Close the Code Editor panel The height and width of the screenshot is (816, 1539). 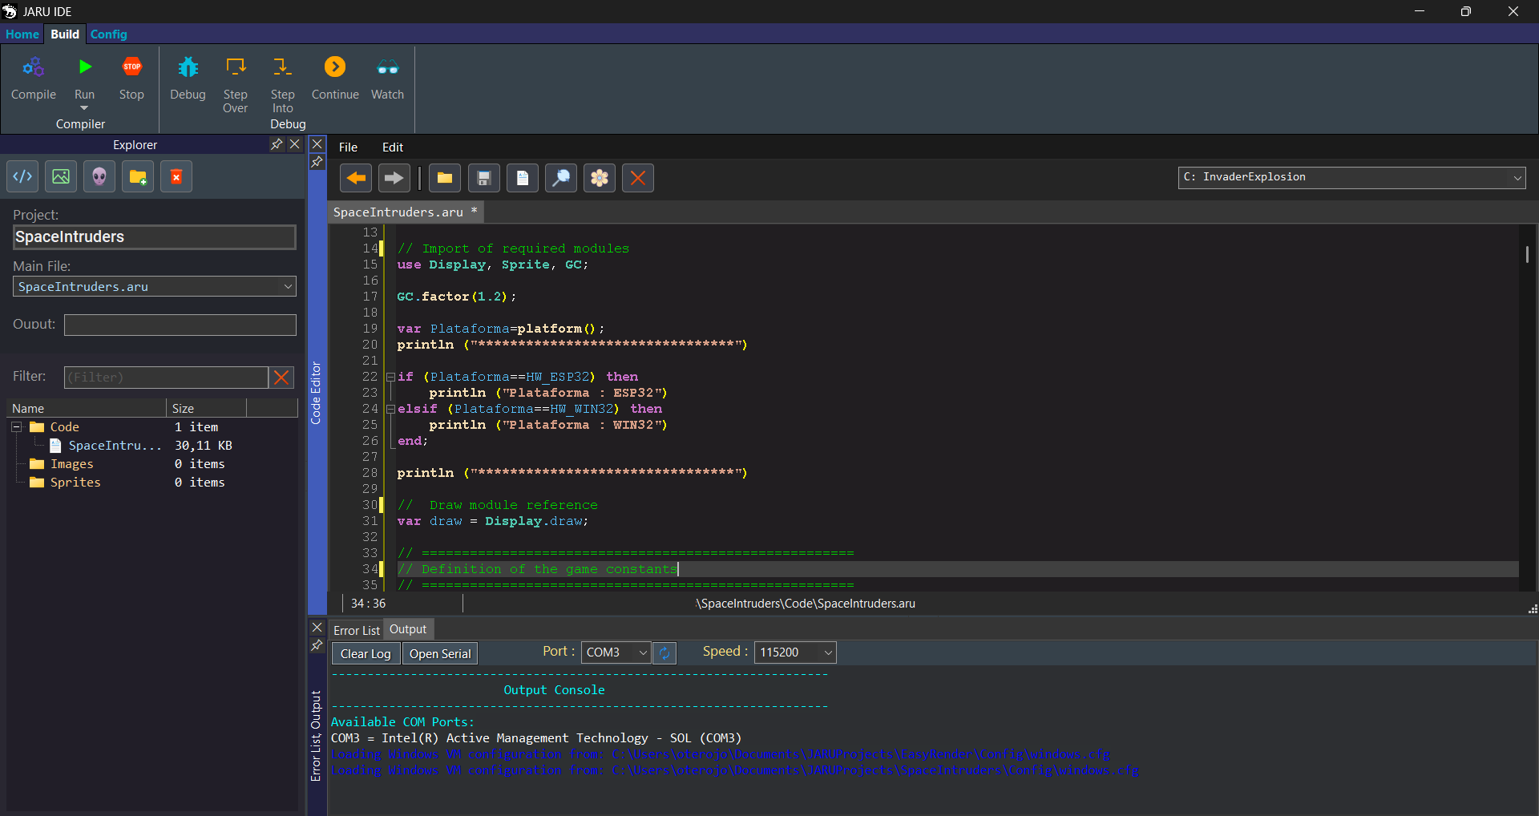point(317,144)
